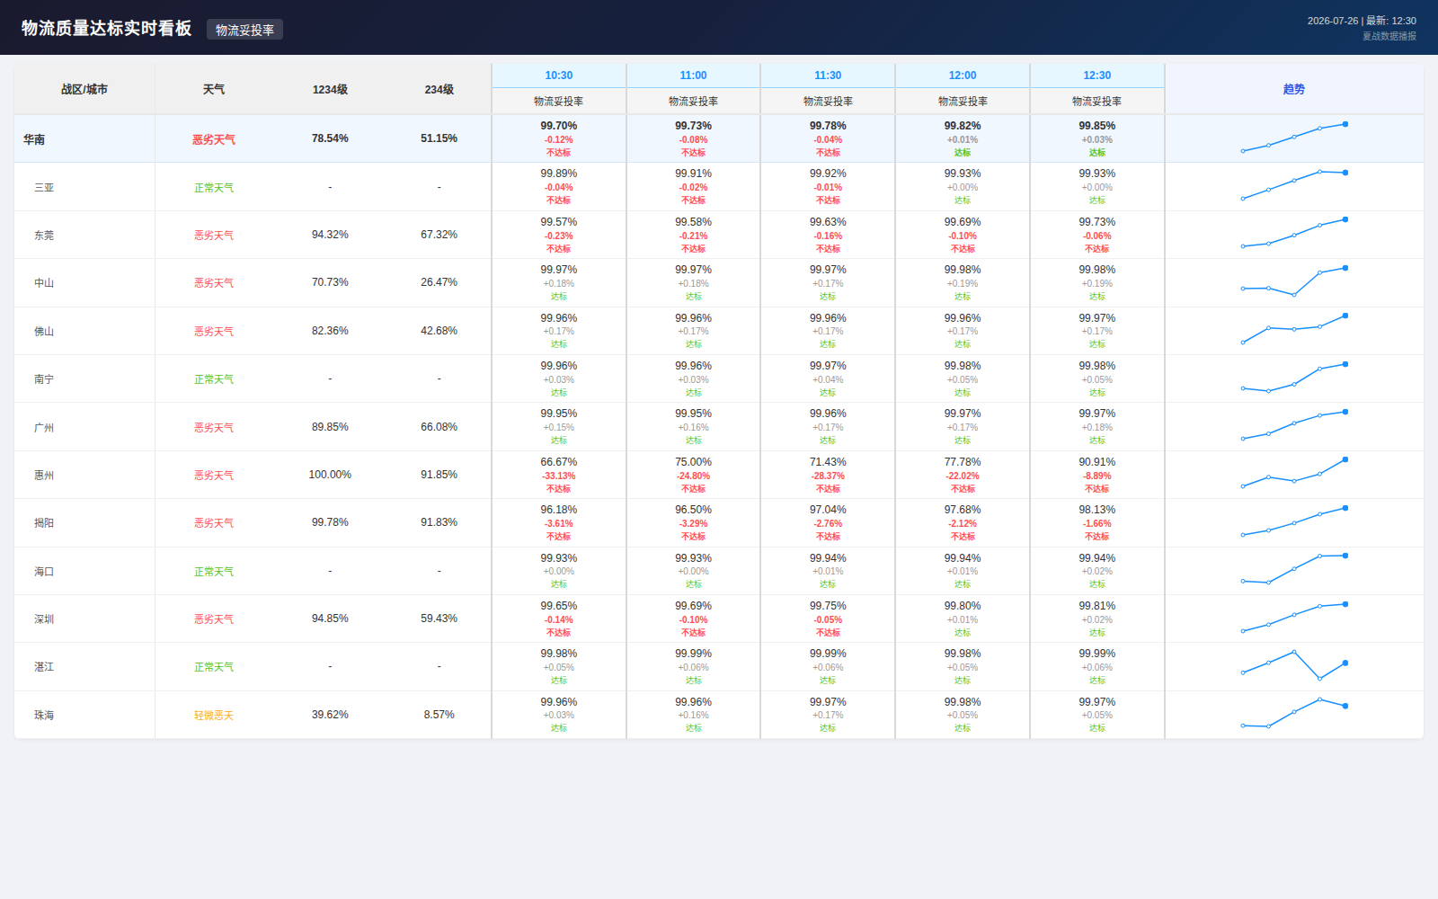Click 湛江 12:00 value 99.98%

[x=963, y=654]
